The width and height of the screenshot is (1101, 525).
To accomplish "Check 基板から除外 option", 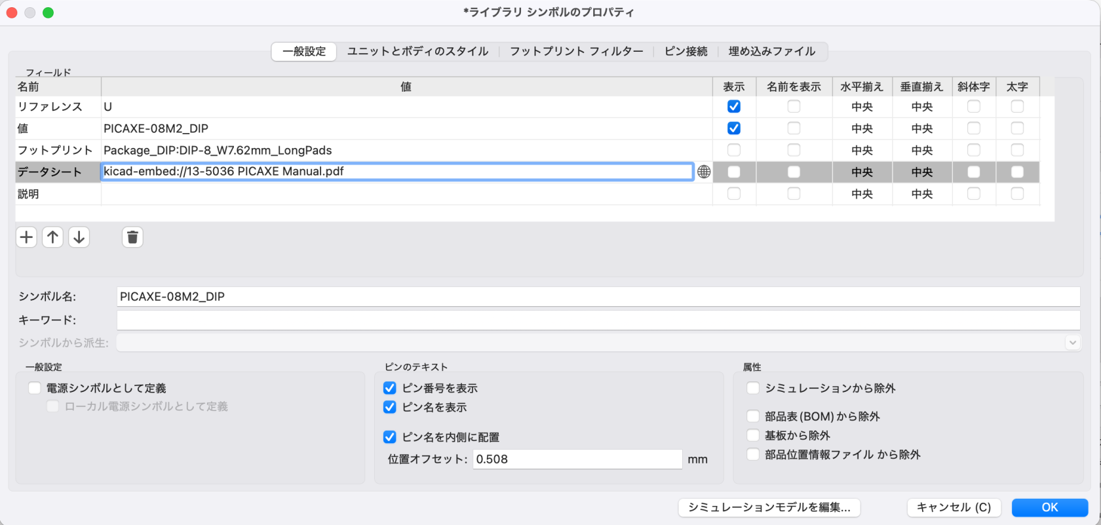I will (753, 435).
